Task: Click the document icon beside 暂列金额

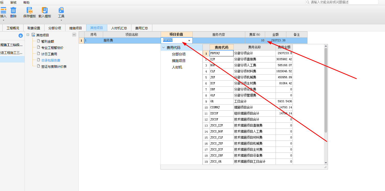Action: pos(38,41)
